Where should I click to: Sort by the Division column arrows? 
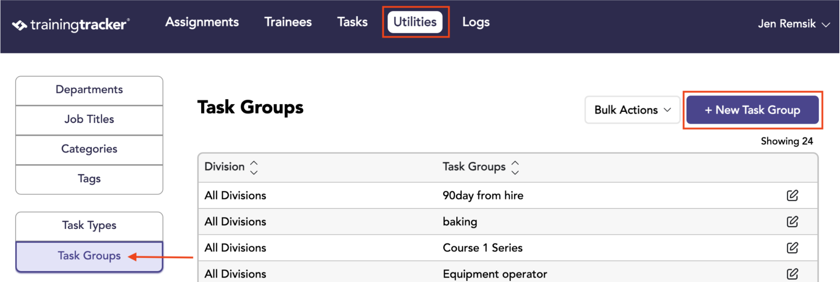254,167
